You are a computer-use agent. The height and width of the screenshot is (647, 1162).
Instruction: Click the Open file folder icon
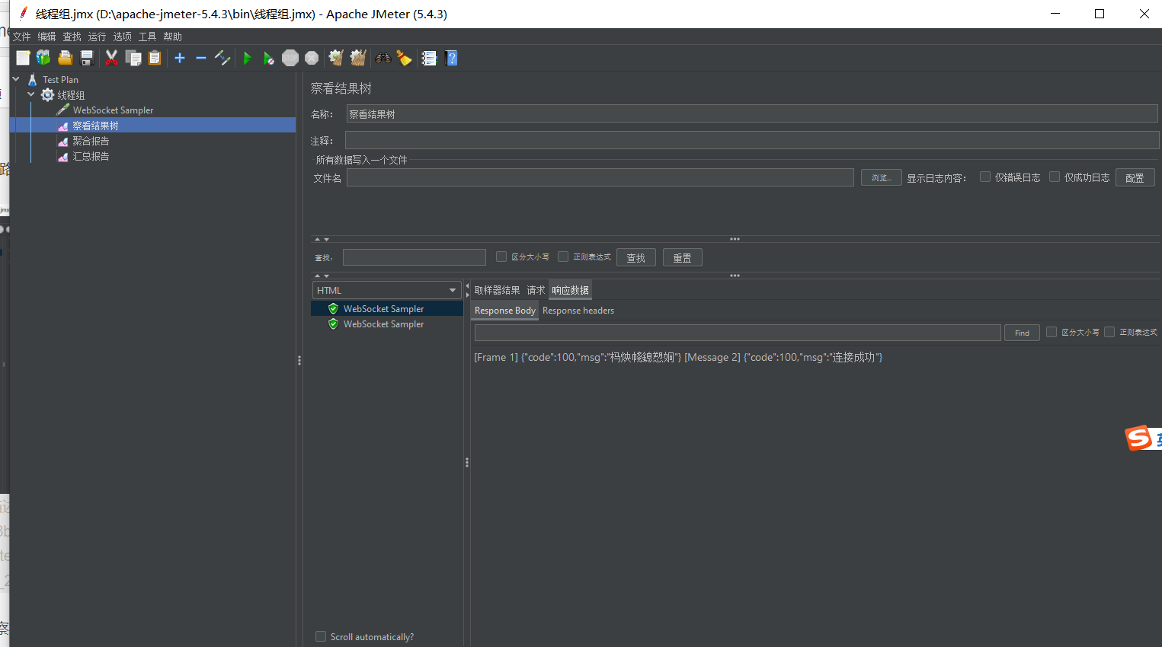(66, 58)
